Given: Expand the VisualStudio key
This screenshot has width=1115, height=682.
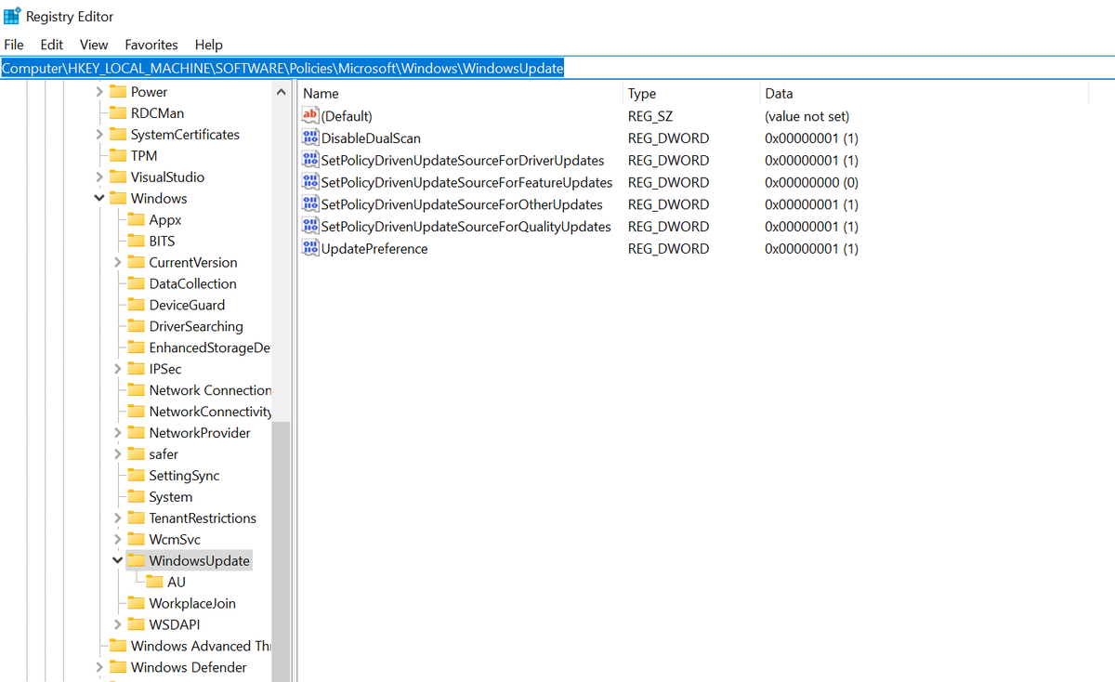Looking at the screenshot, I should pyautogui.click(x=99, y=177).
